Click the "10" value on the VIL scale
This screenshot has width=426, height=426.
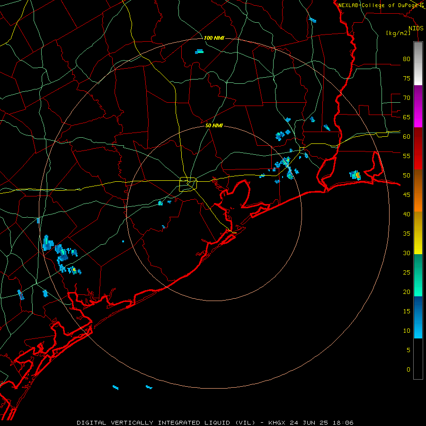pos(407,331)
